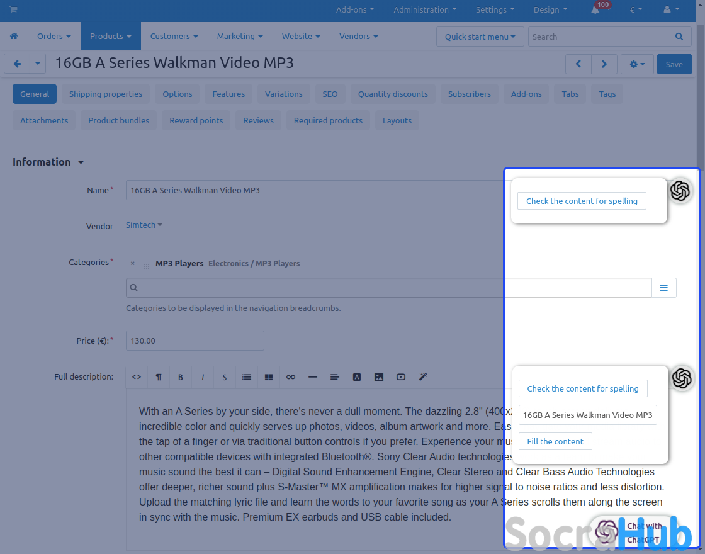Open text alignment options in editor

coord(334,377)
